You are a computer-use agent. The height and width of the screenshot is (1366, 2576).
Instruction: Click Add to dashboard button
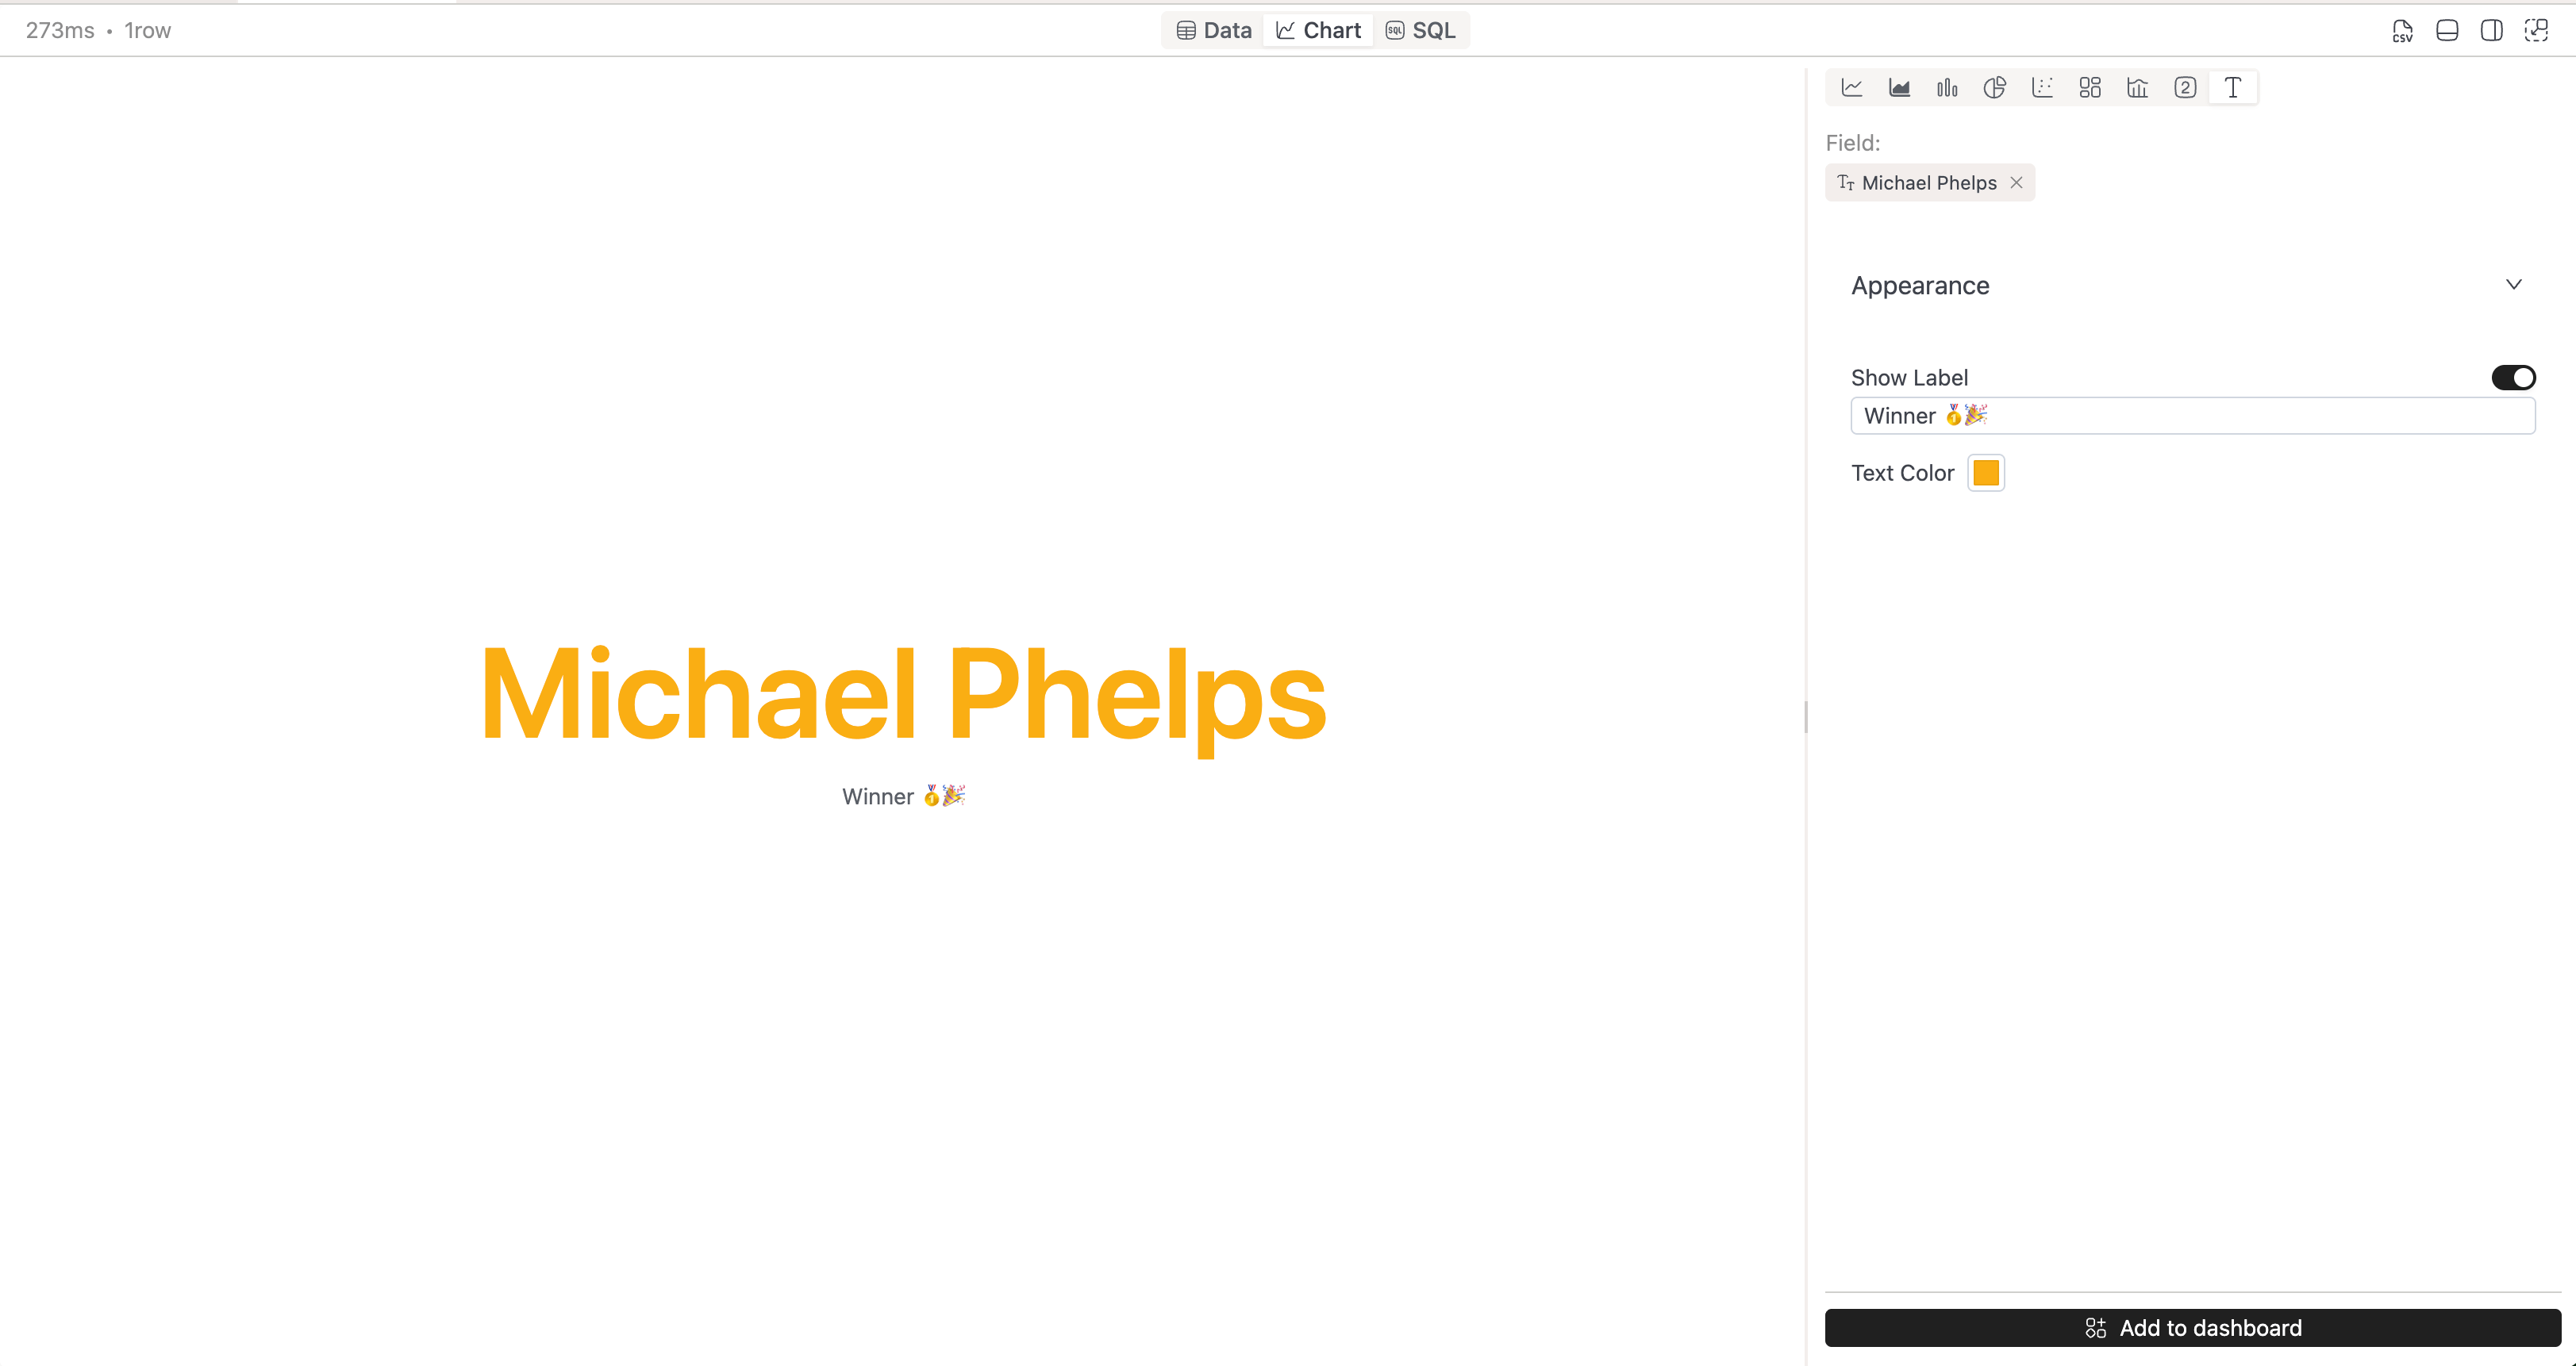[2192, 1328]
